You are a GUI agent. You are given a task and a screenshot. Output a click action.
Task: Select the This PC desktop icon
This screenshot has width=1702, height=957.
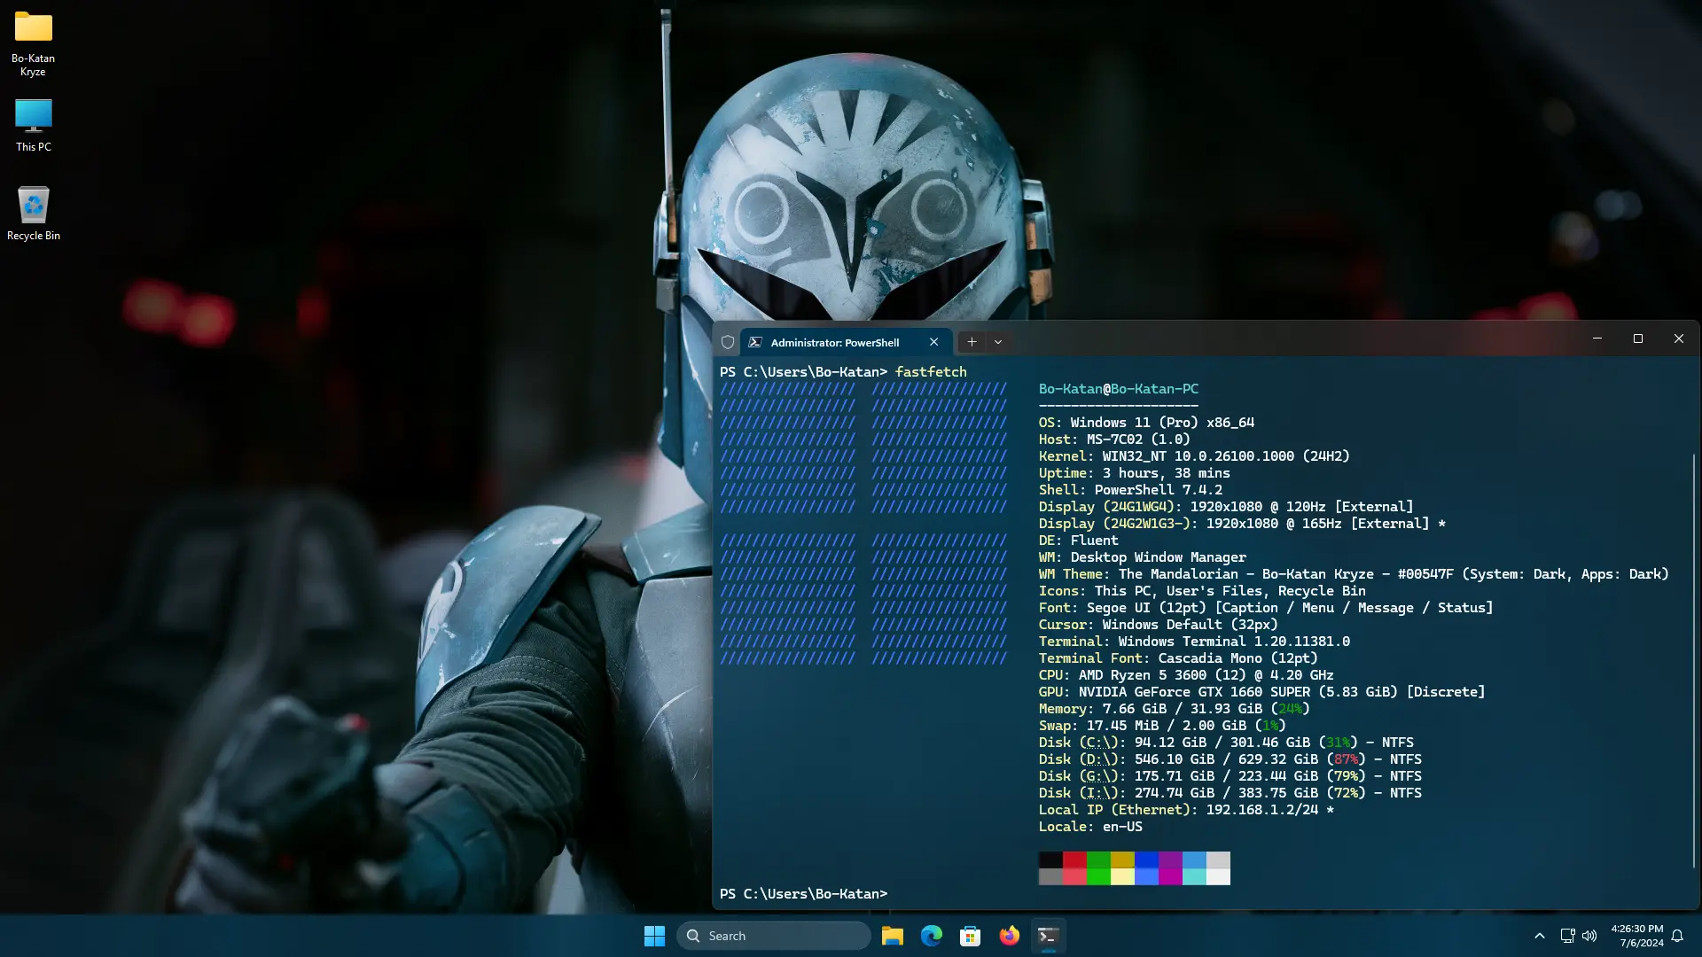point(33,125)
